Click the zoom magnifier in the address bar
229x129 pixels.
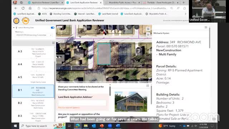click(x=171, y=8)
